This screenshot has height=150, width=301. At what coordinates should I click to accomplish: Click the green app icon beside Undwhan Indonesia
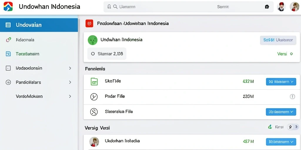93,40
